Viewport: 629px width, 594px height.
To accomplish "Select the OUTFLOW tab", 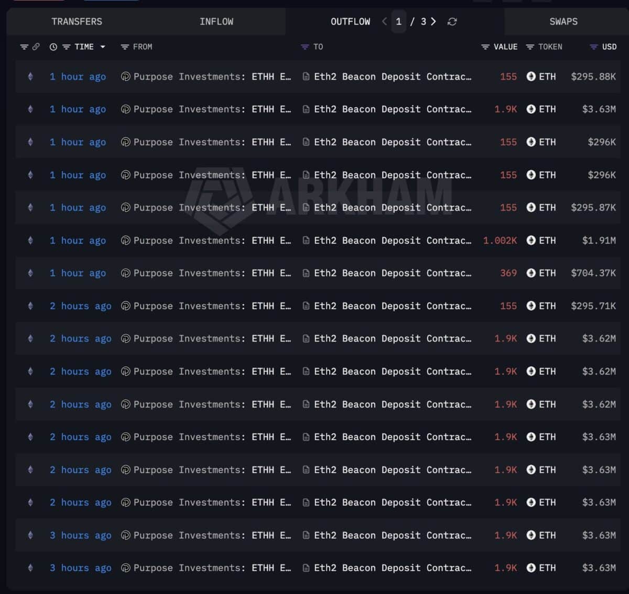I will (350, 21).
